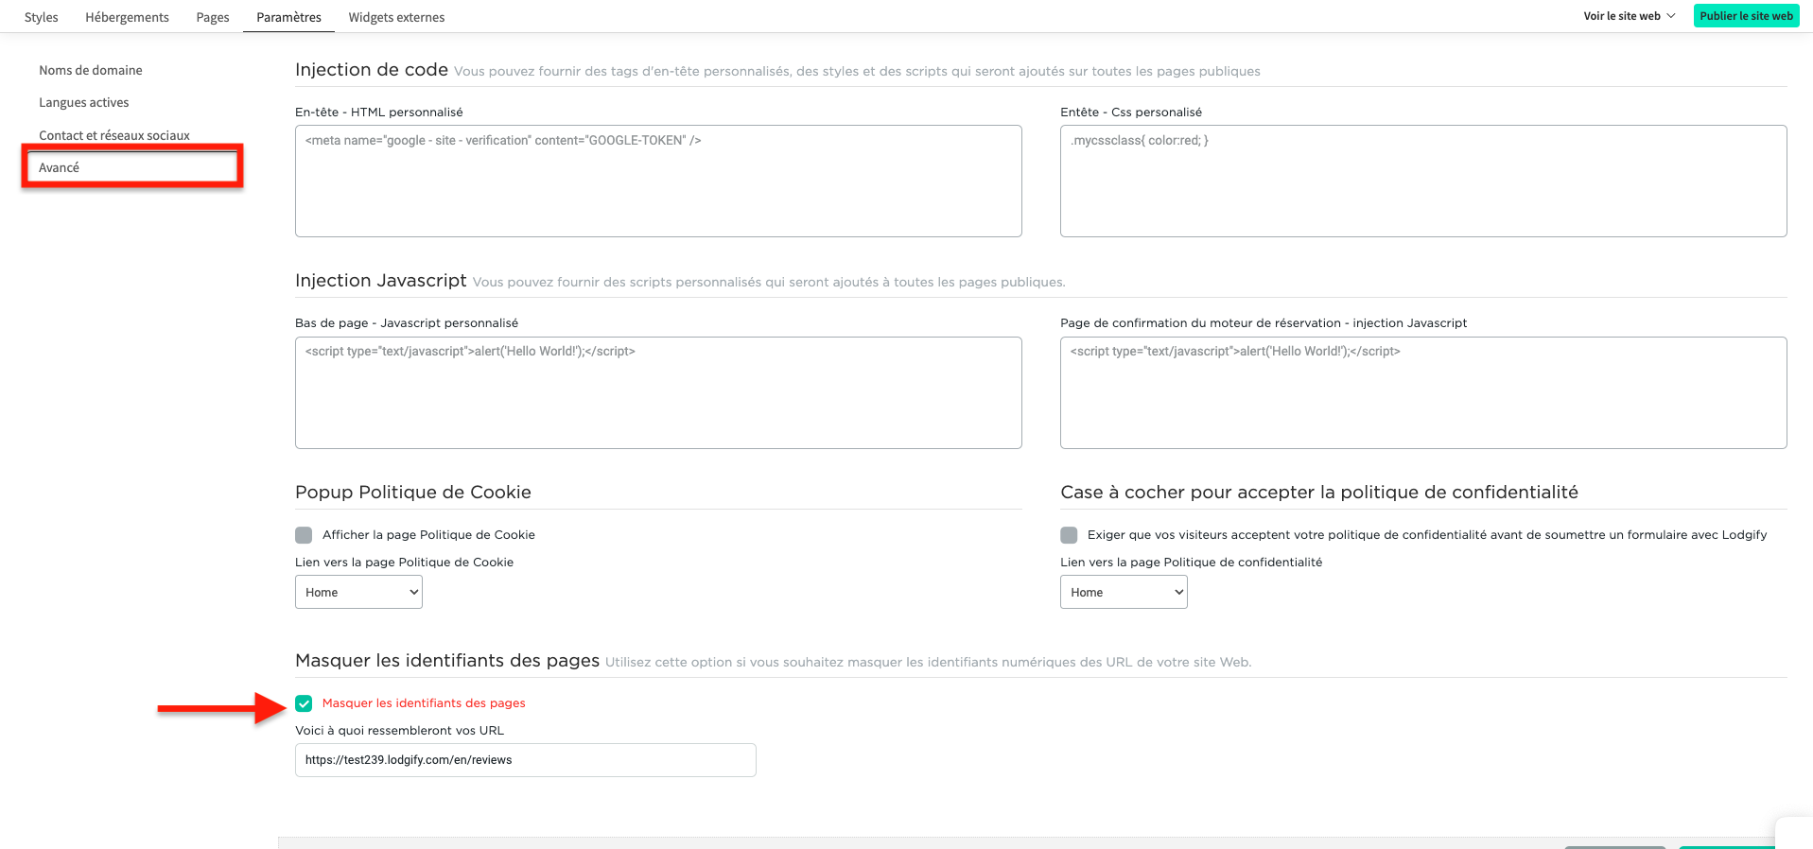Open the Hébergements tab
The width and height of the screenshot is (1813, 849).
(x=127, y=16)
